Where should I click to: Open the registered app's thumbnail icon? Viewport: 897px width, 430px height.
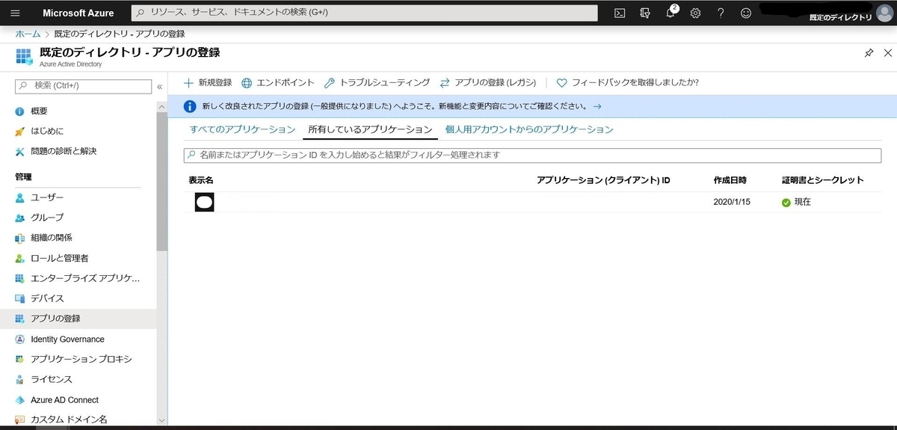tap(204, 202)
